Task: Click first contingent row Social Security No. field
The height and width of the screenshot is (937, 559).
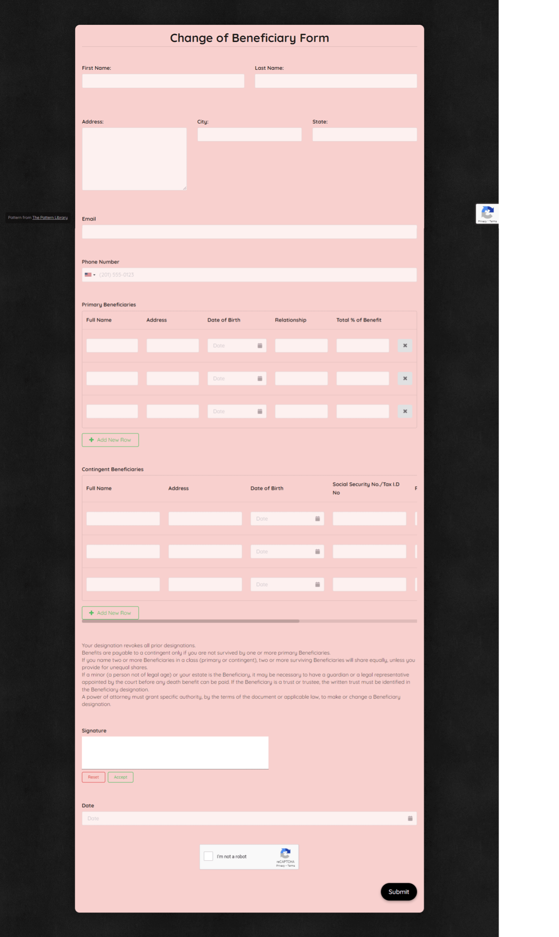Action: tap(370, 518)
